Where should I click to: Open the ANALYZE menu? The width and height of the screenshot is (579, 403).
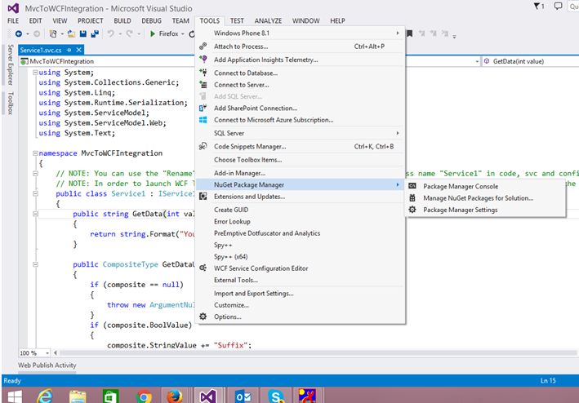(x=268, y=21)
